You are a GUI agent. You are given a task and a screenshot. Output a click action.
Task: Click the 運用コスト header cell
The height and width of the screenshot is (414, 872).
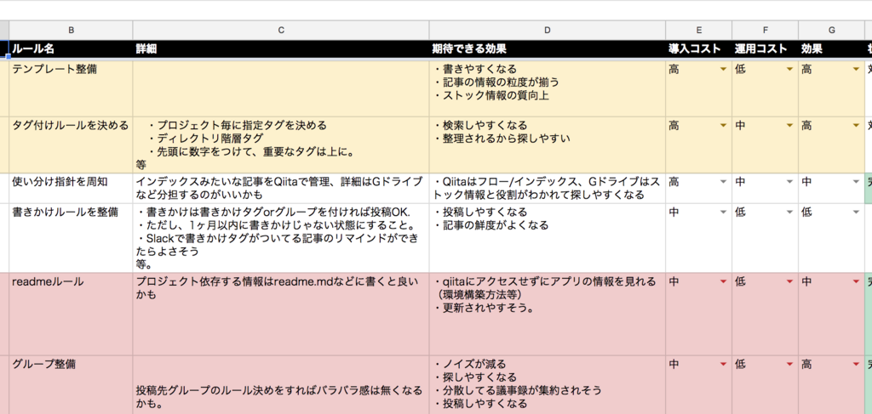[x=766, y=48]
